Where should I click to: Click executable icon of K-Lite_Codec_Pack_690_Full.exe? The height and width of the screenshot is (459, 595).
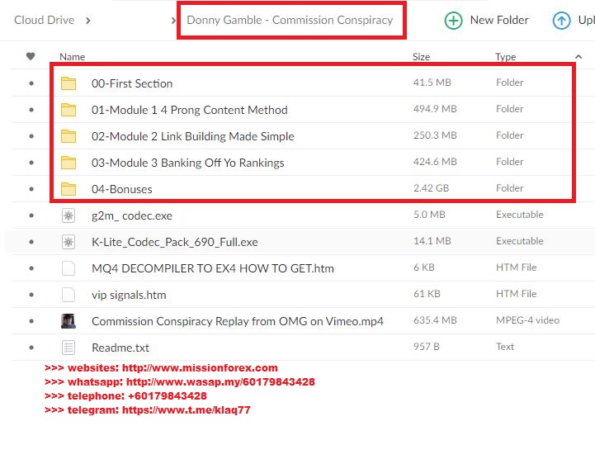[x=68, y=242]
